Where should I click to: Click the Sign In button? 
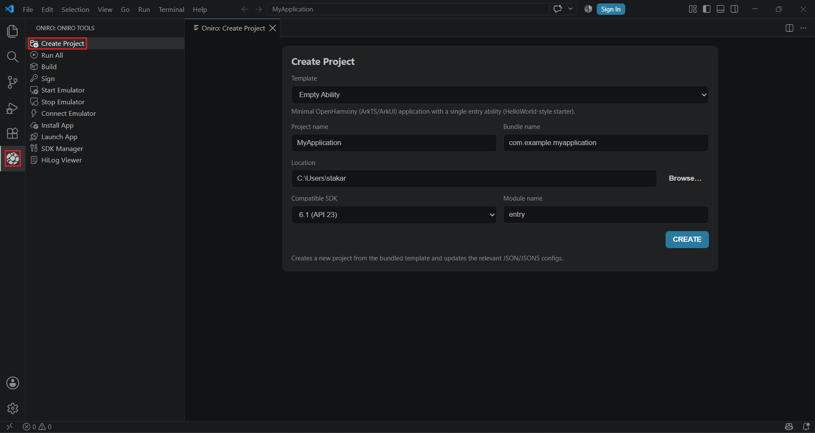611,9
